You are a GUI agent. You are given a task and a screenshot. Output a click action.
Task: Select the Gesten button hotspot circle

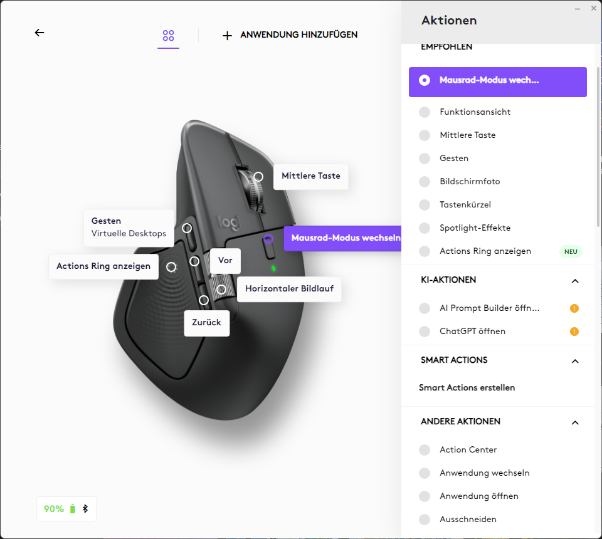click(187, 228)
